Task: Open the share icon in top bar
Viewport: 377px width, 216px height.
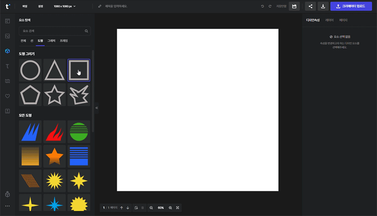Action: pos(310,6)
